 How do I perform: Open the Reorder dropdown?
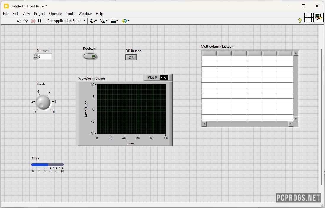click(x=126, y=21)
